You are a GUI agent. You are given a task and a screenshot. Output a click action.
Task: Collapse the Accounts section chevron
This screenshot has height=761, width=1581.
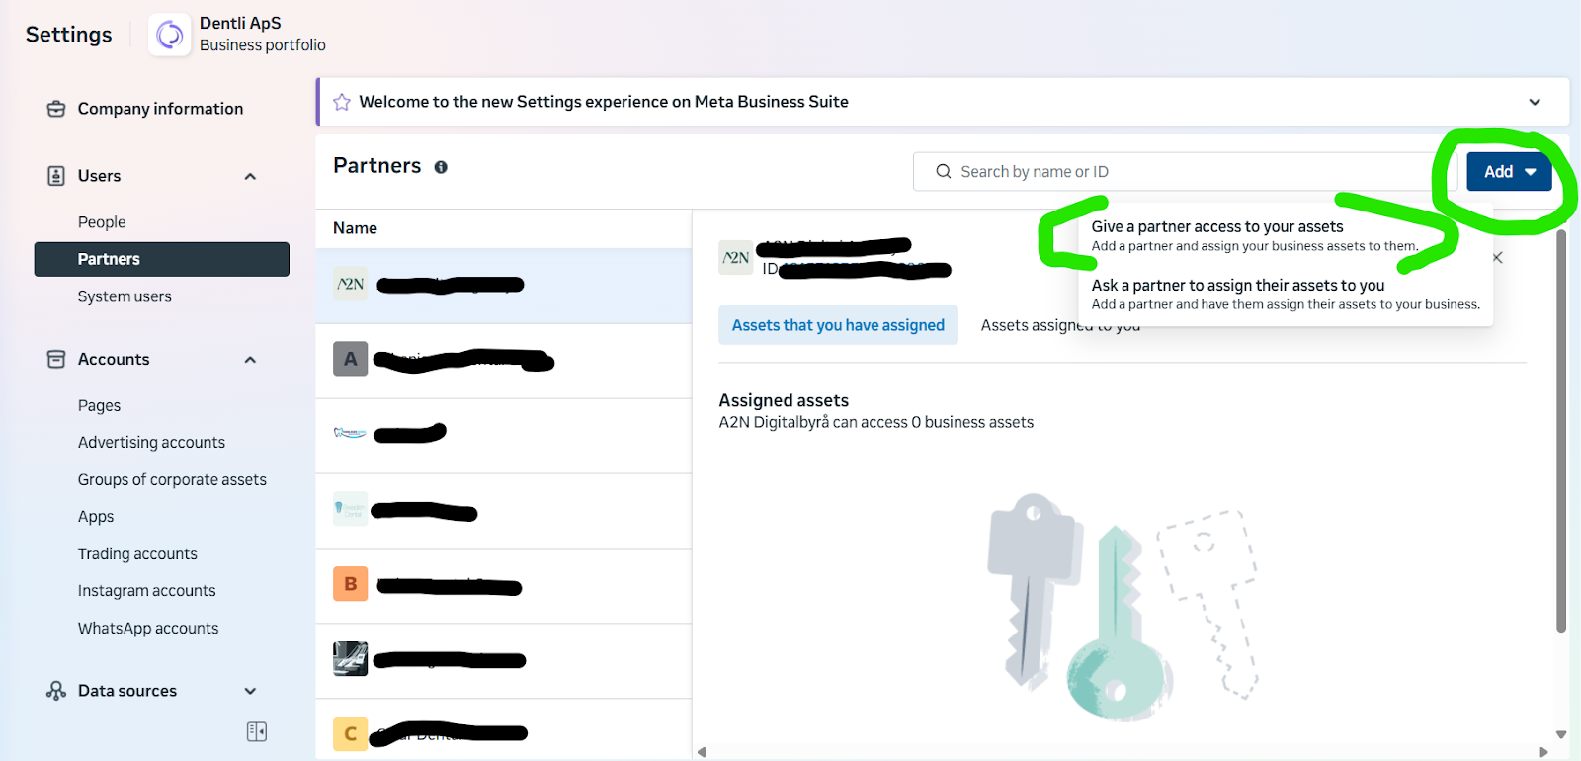[250, 360]
